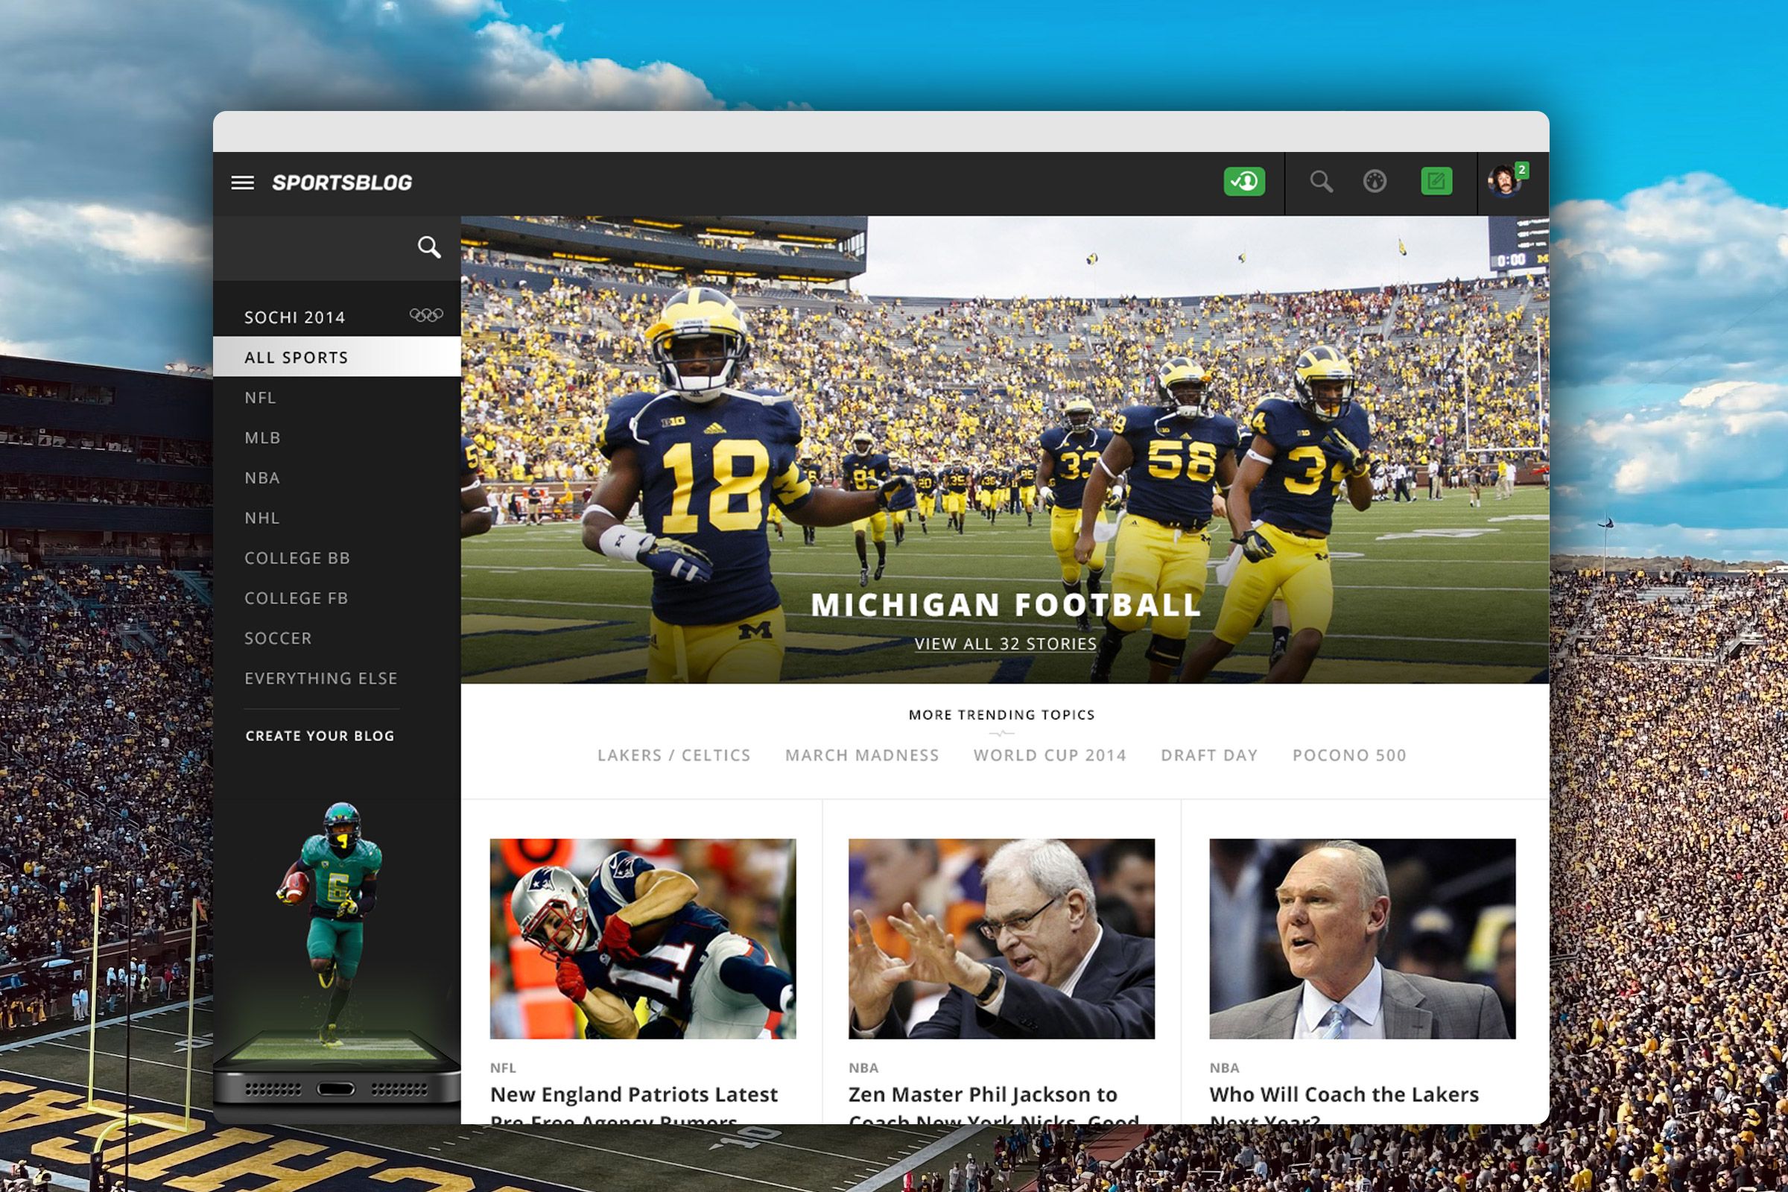Open the SOCCER section

pyautogui.click(x=278, y=638)
